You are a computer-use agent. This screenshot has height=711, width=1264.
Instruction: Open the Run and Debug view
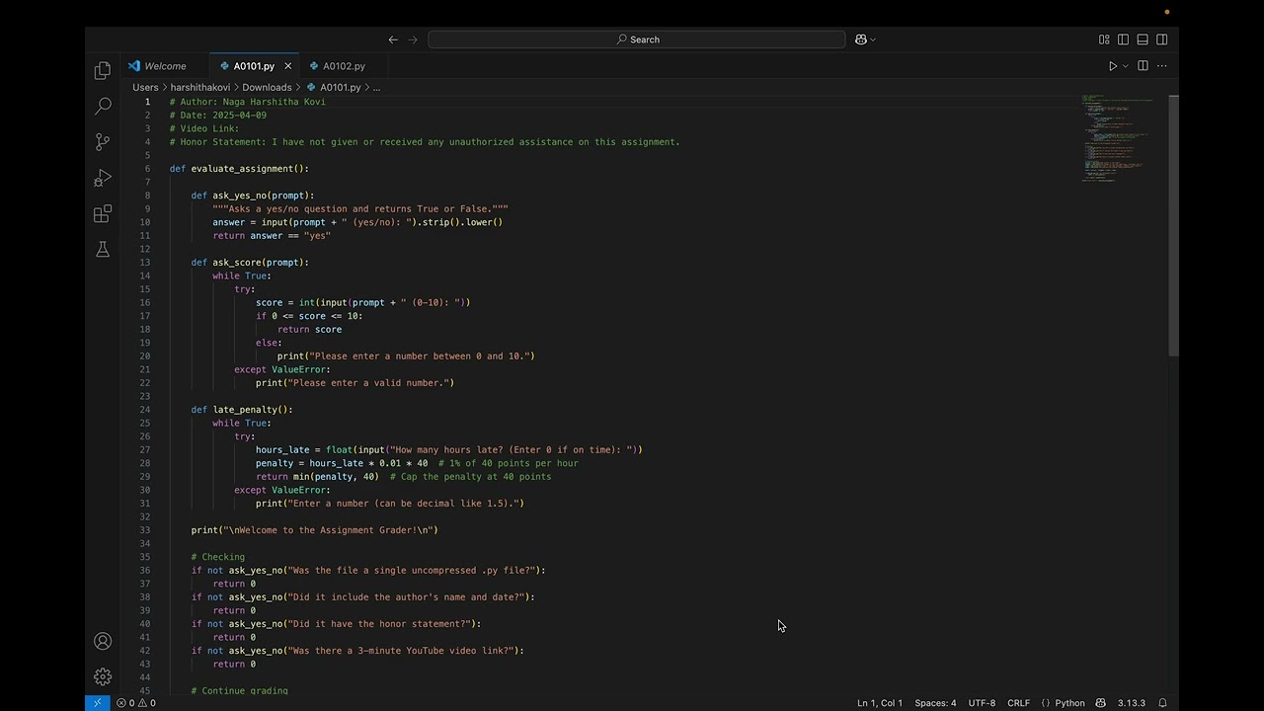tap(103, 178)
